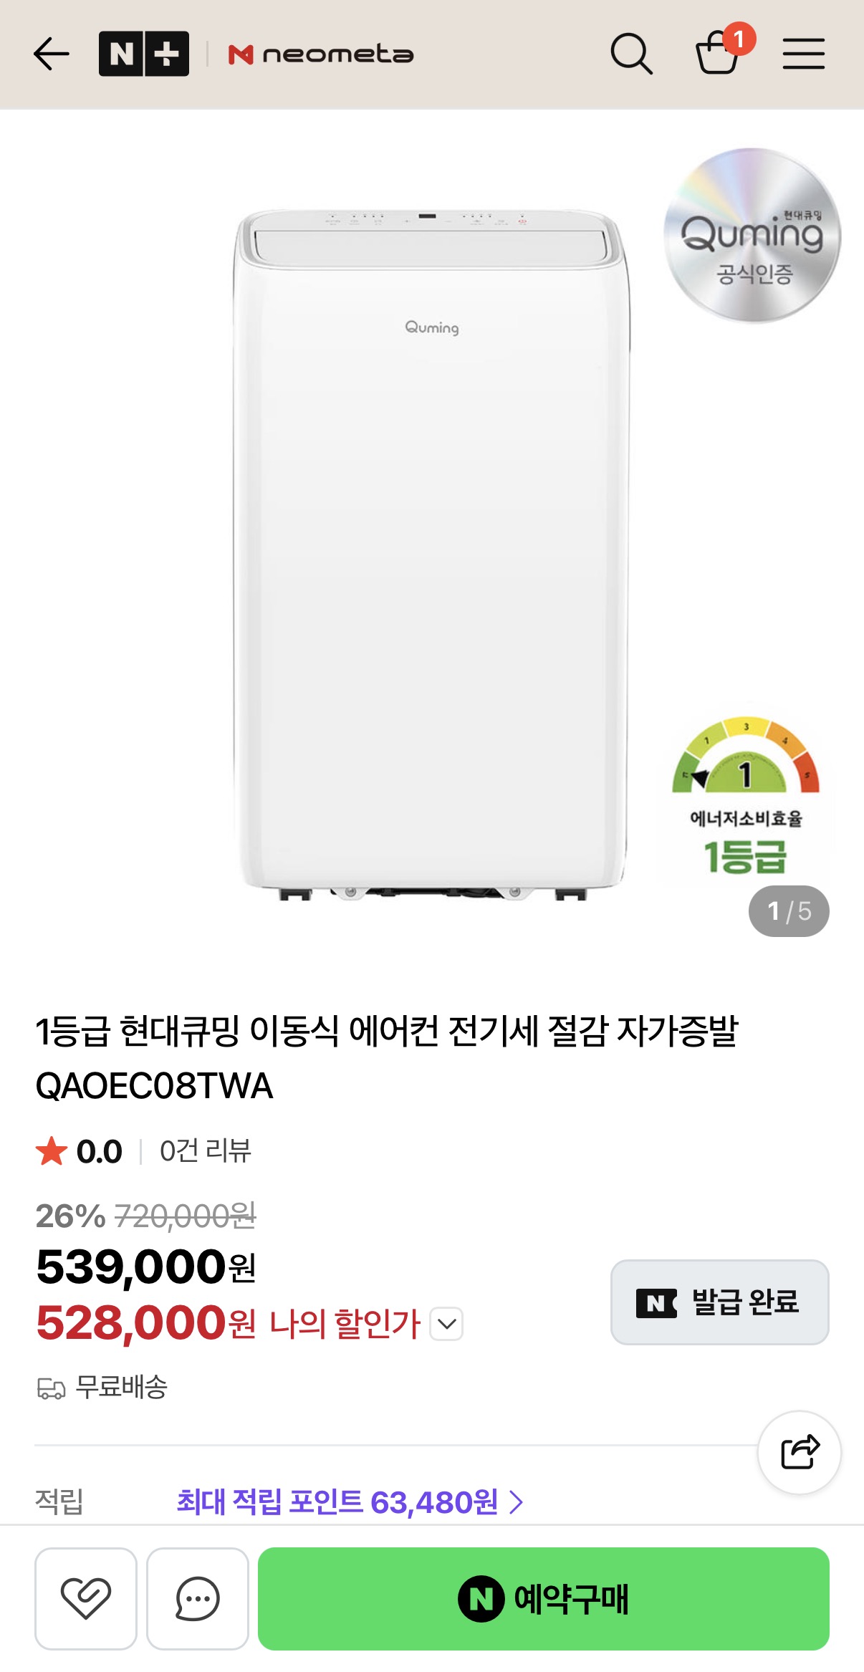Tap the Quming official certification badge
Viewport: 864px width, 1672px height.
(752, 236)
